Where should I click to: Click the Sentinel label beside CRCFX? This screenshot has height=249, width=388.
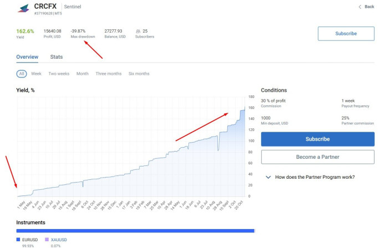point(73,7)
